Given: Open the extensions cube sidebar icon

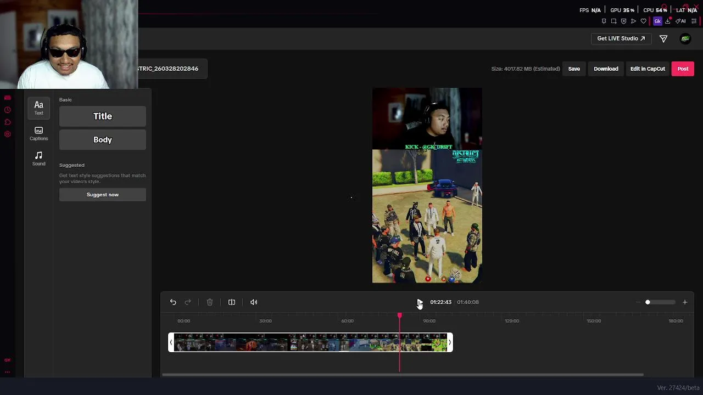Looking at the screenshot, I should 8,122.
